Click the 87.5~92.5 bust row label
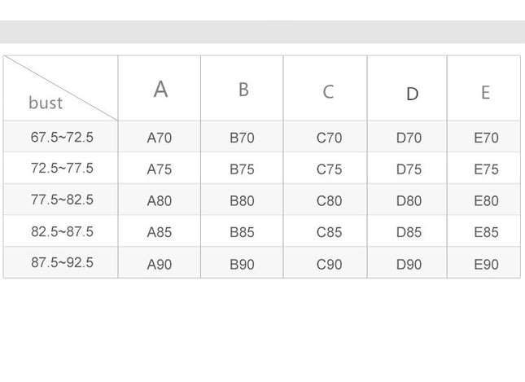The width and height of the screenshot is (525, 382). pos(62,262)
